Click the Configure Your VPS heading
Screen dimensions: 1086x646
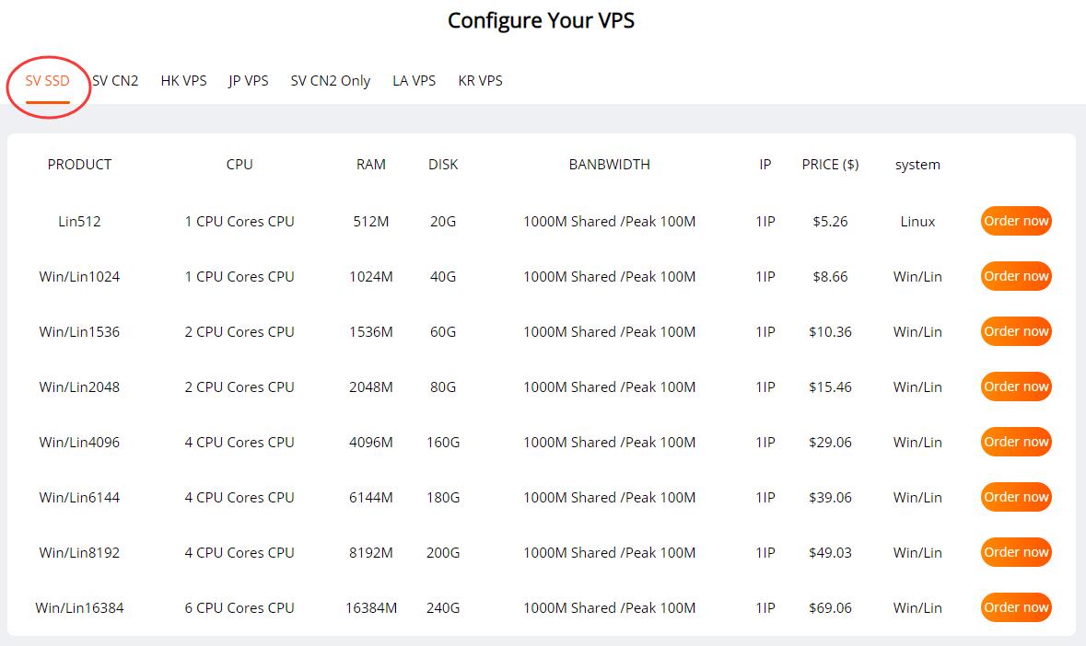541,21
